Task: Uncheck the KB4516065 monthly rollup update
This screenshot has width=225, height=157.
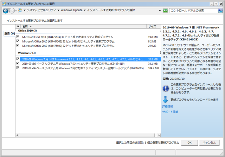Action: [x=18, y=67]
